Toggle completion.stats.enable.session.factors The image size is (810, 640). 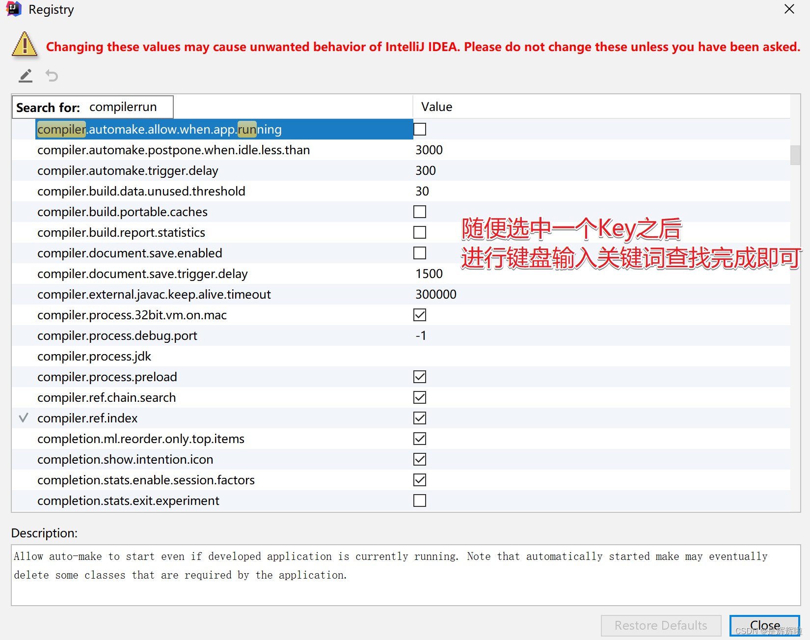pos(420,480)
